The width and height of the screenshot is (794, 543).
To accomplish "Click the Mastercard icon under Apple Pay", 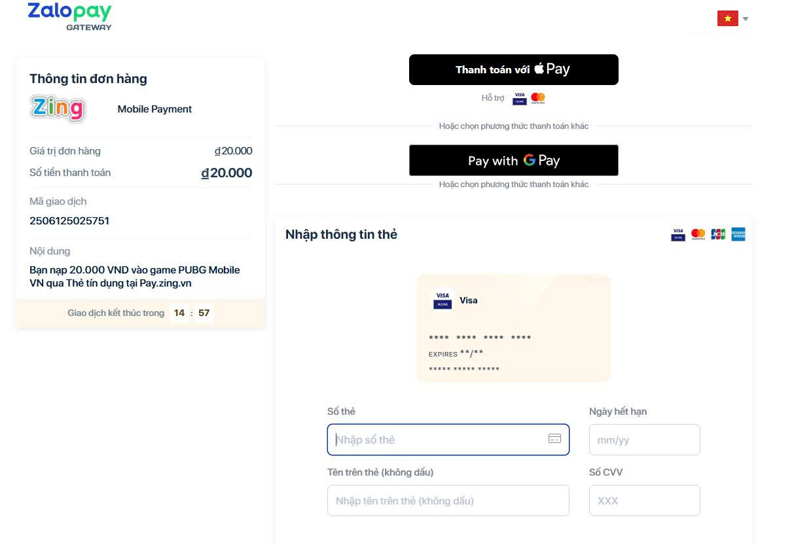I will (x=538, y=98).
